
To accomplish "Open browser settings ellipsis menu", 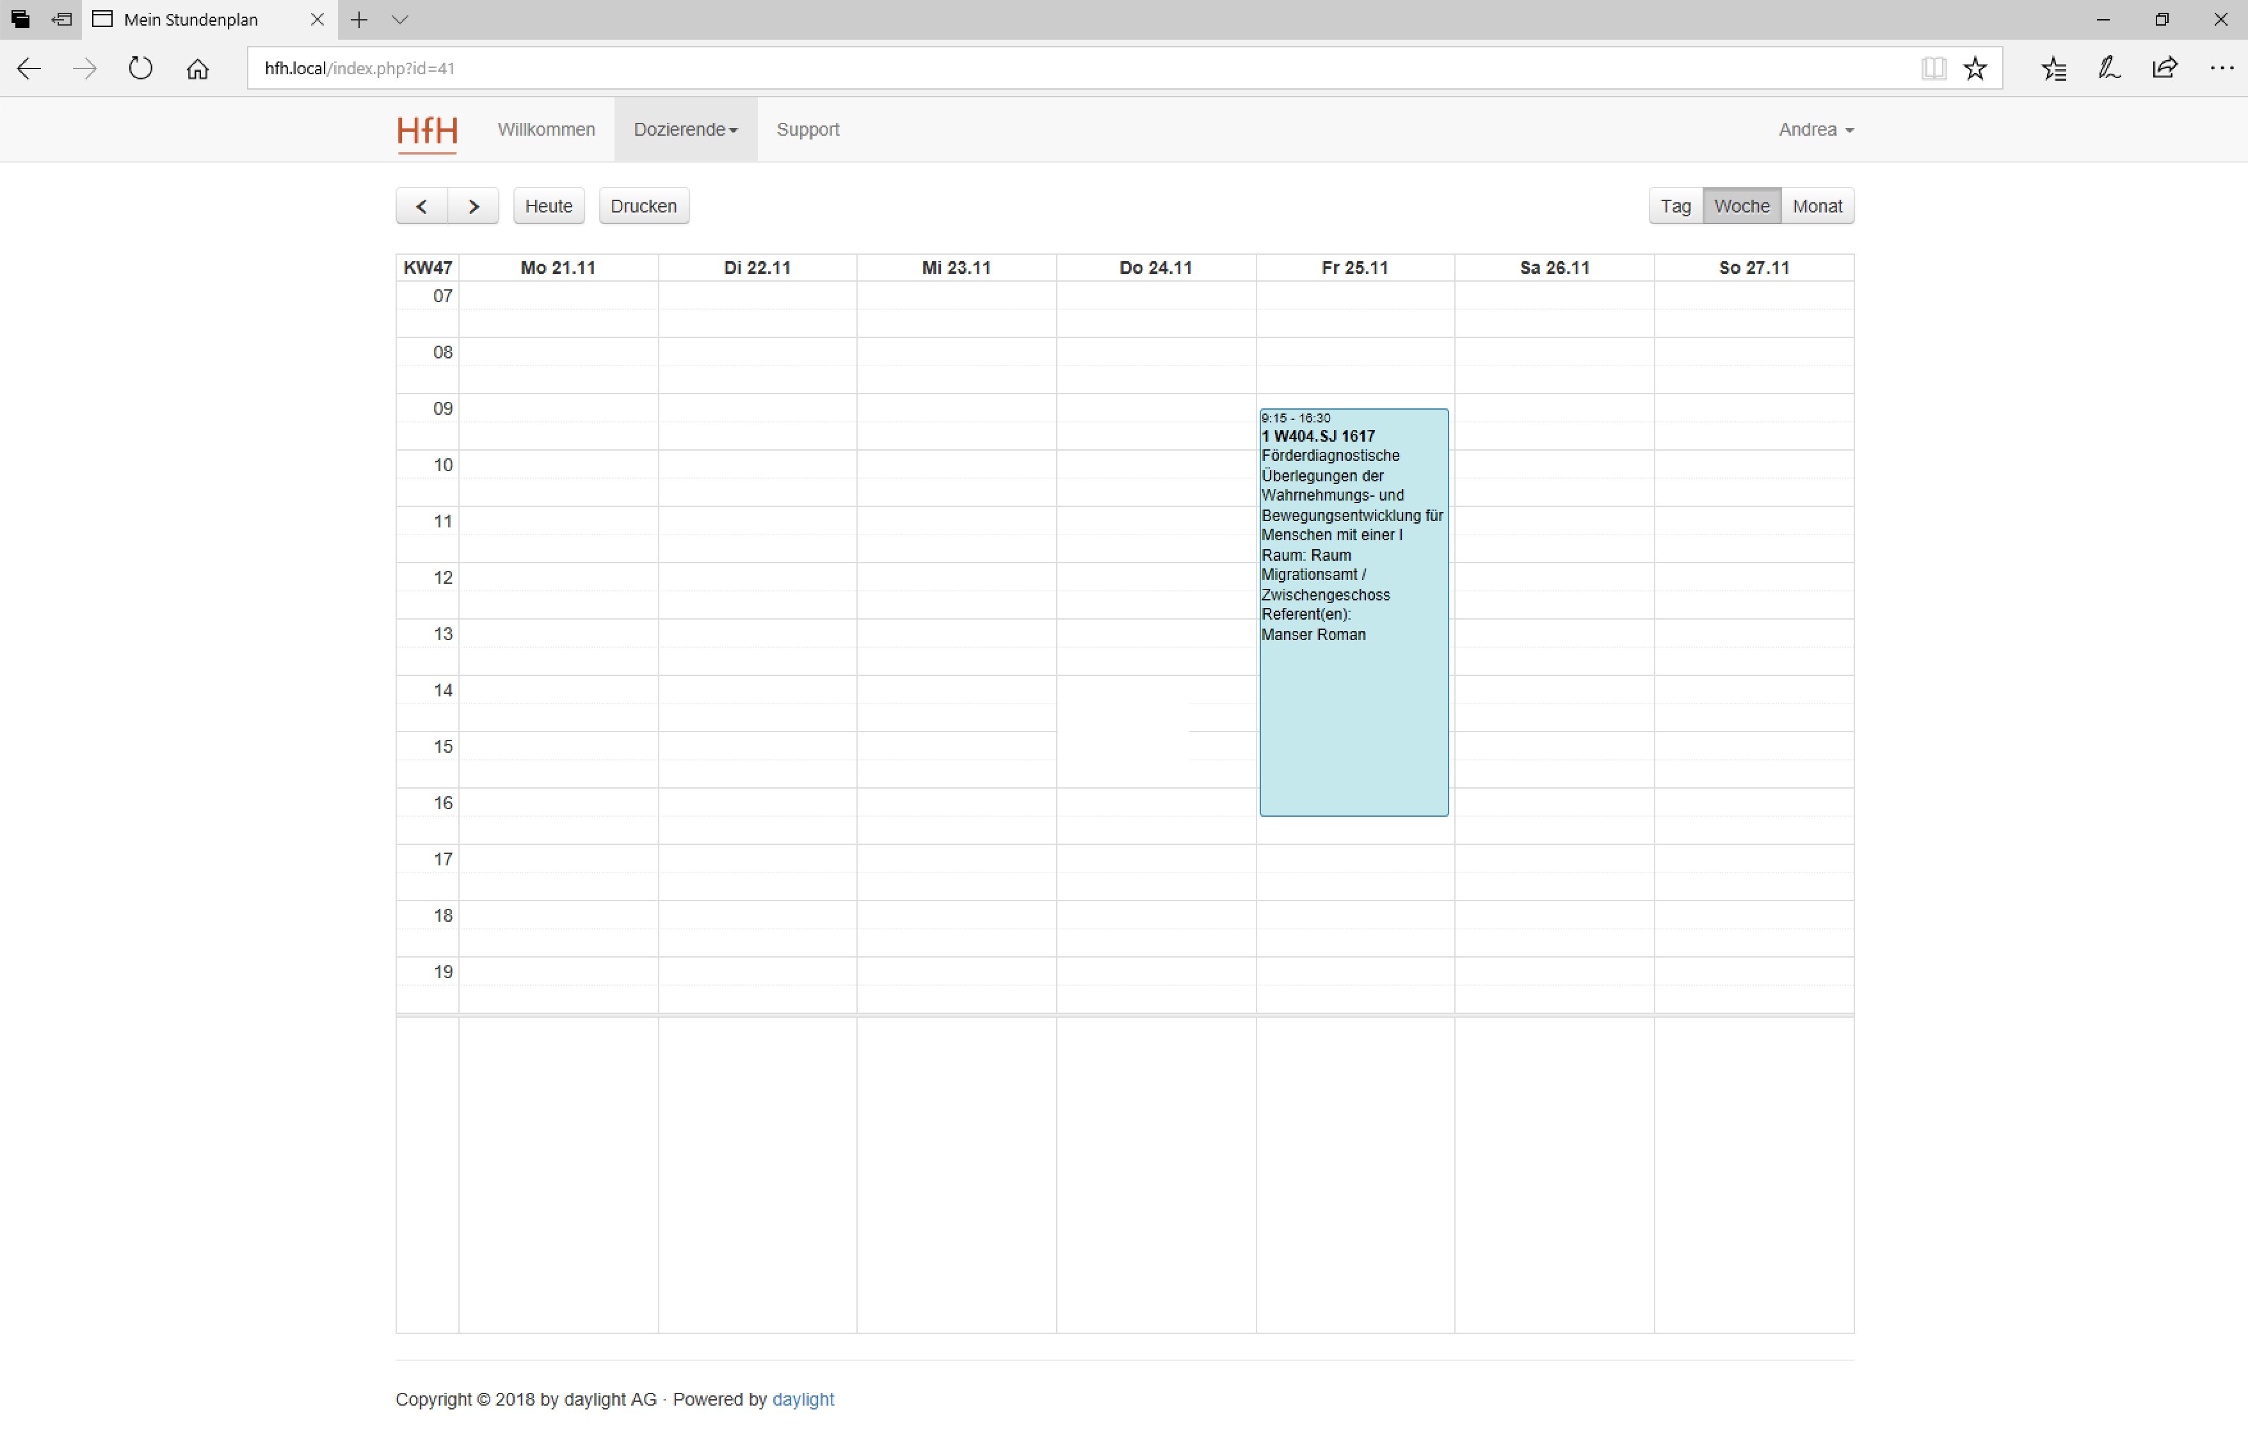I will [2220, 68].
